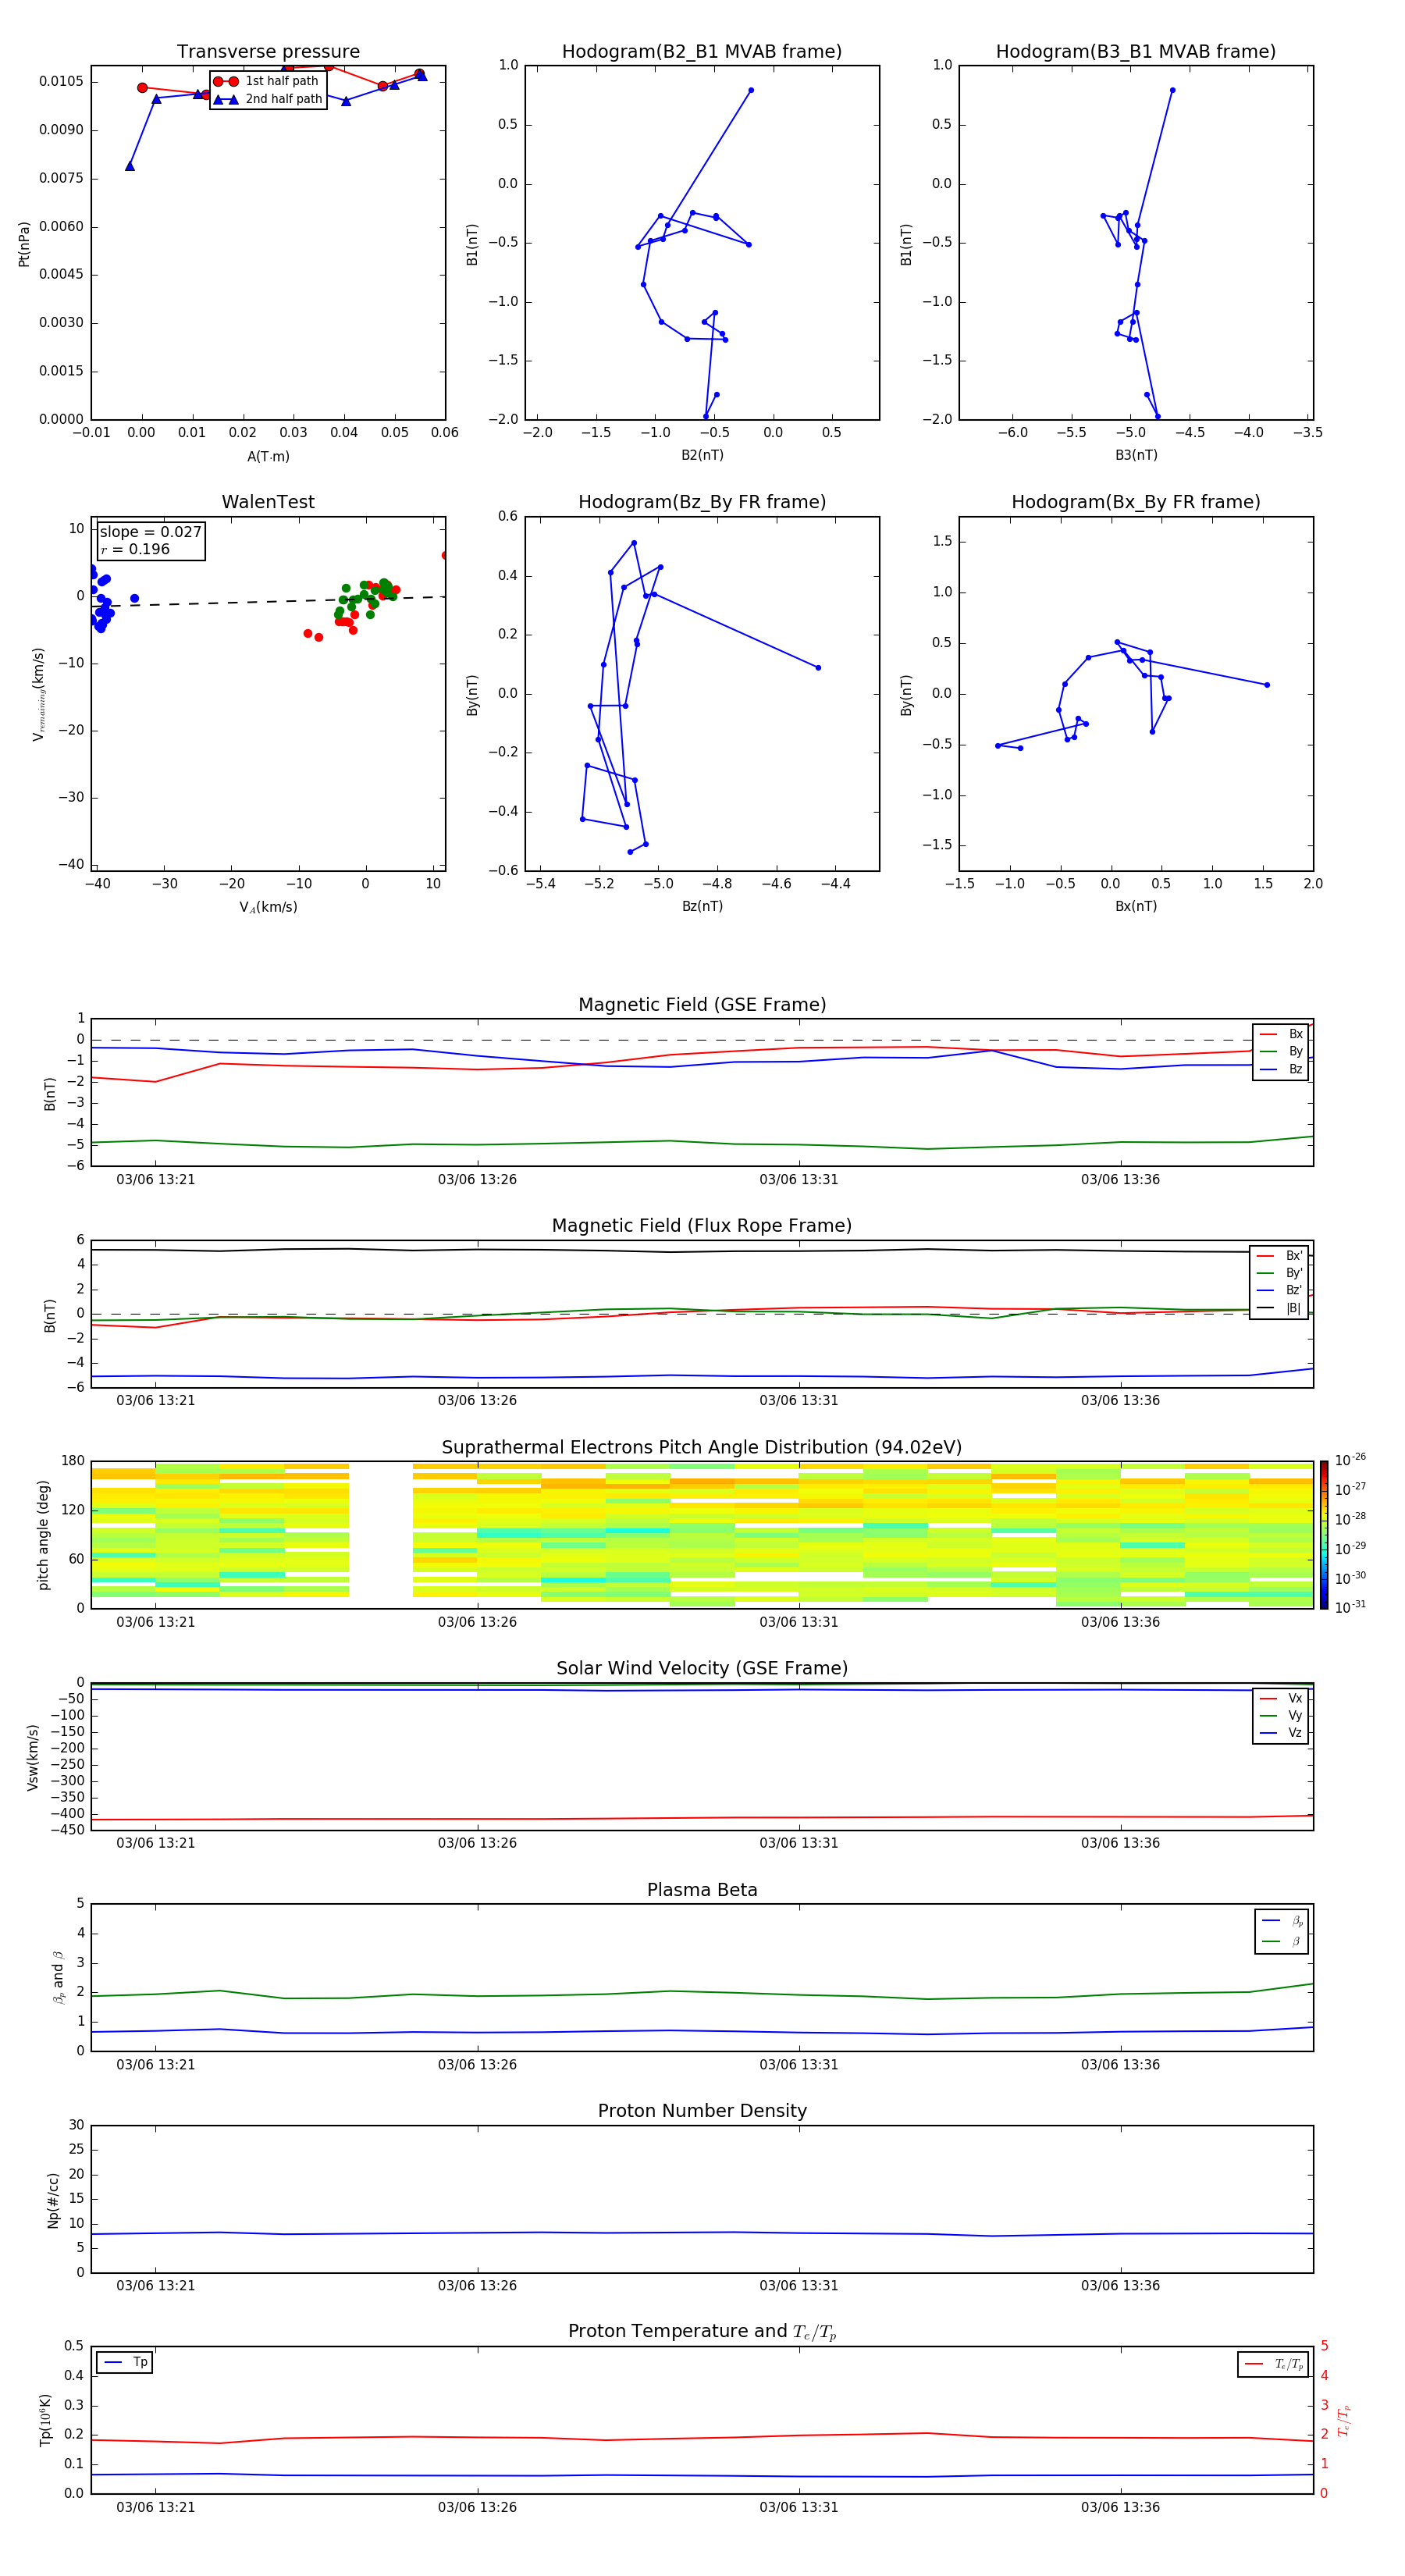Click the topmost point of B2_B1 hodogram

751,90
